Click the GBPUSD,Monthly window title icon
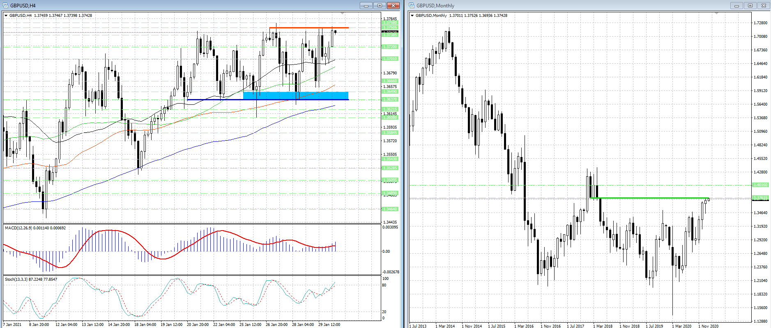This screenshot has width=771, height=328. (412, 5)
